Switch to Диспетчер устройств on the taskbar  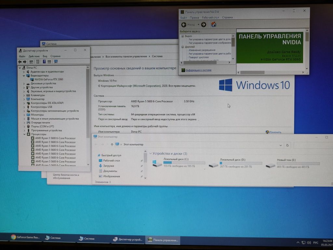(128, 239)
